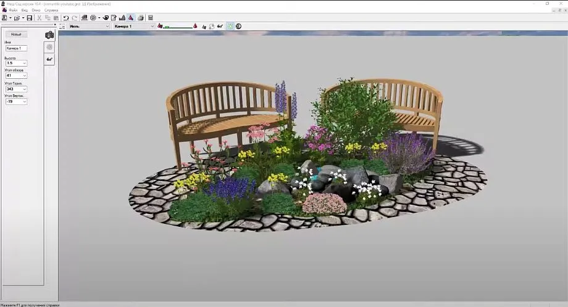Select the camera tab in side panel

tap(49, 35)
